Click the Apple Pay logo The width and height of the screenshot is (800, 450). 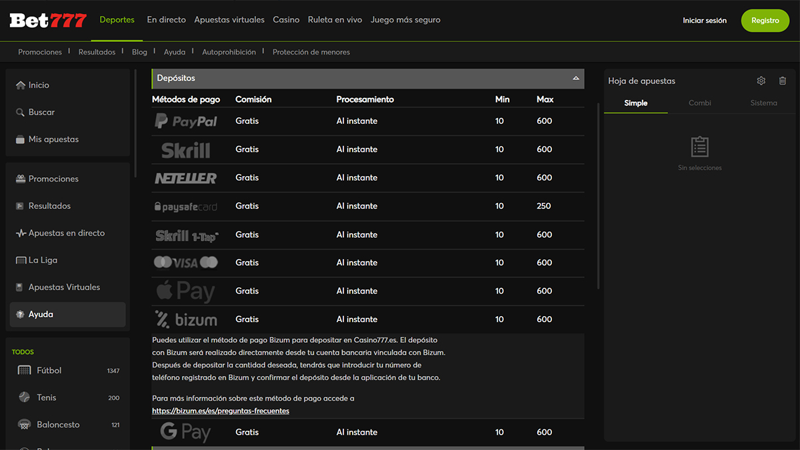point(185,291)
